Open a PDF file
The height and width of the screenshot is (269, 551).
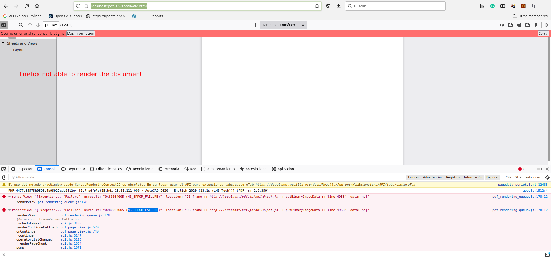click(x=510, y=25)
